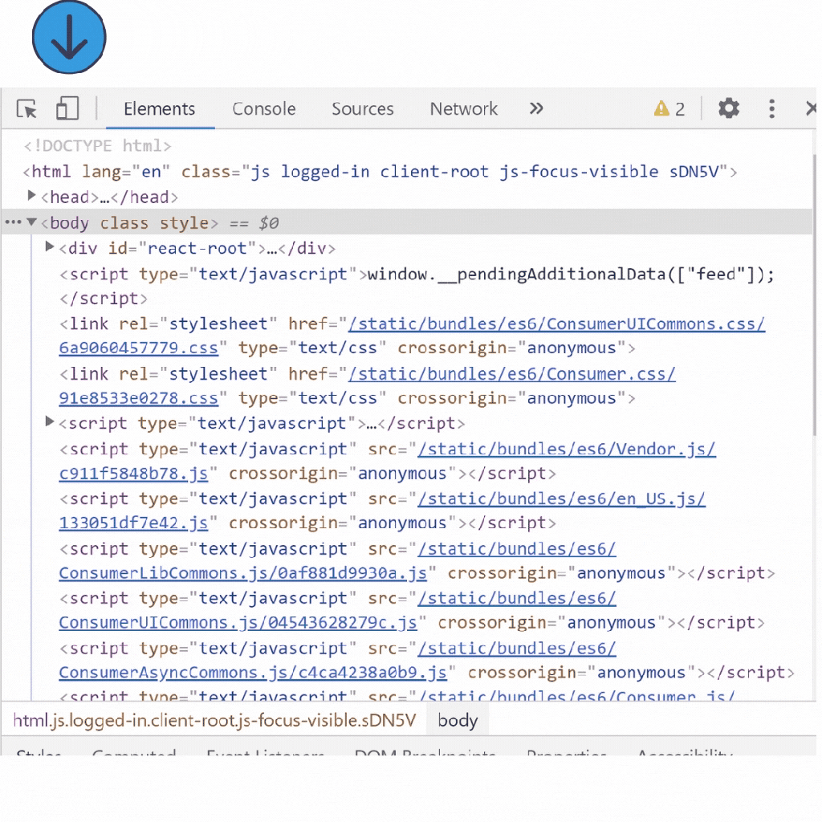Image resolution: width=822 pixels, height=822 pixels.
Task: Follow the Vendor.js script source link
Action: pyautogui.click(x=566, y=450)
